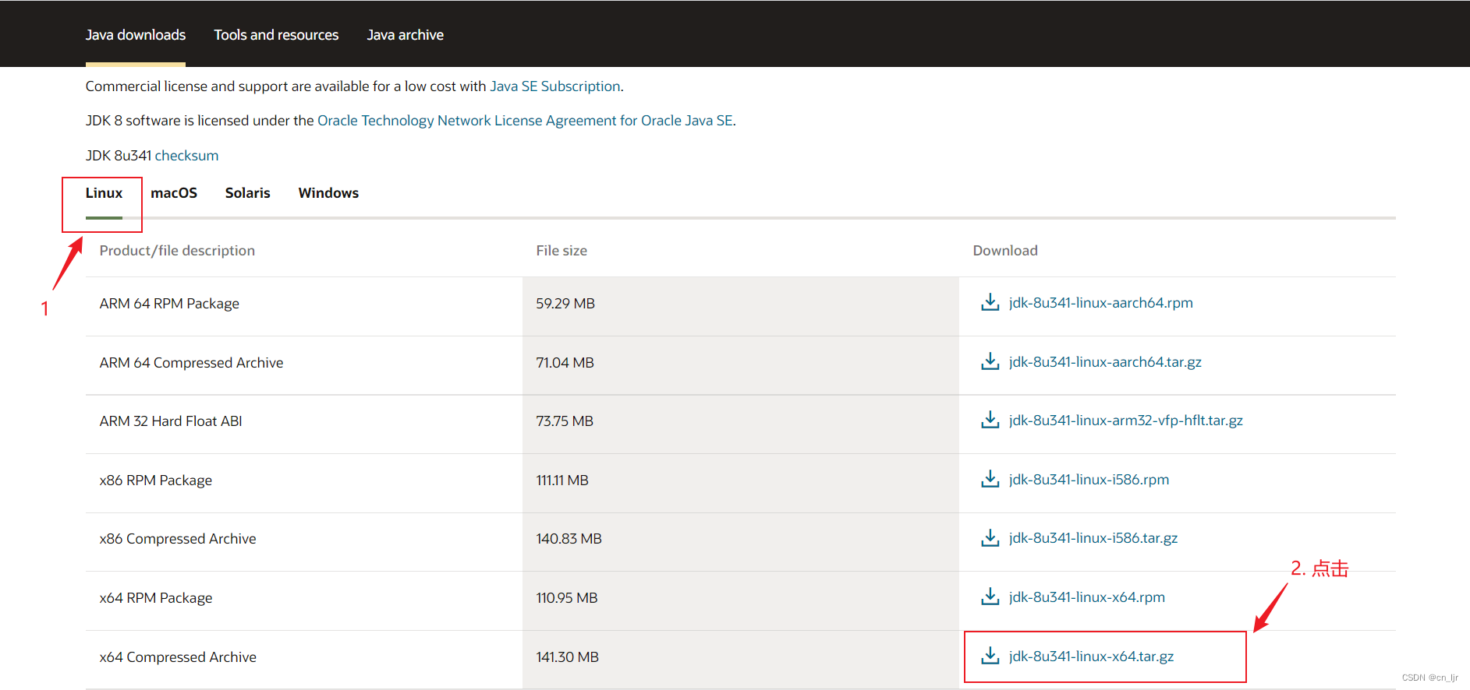Download jdk-8u341-linux-x64.tar.gz file link
The width and height of the screenshot is (1470, 690).
(1091, 657)
